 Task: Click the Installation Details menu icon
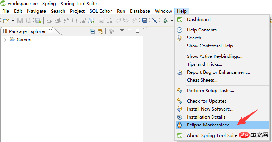(180, 117)
